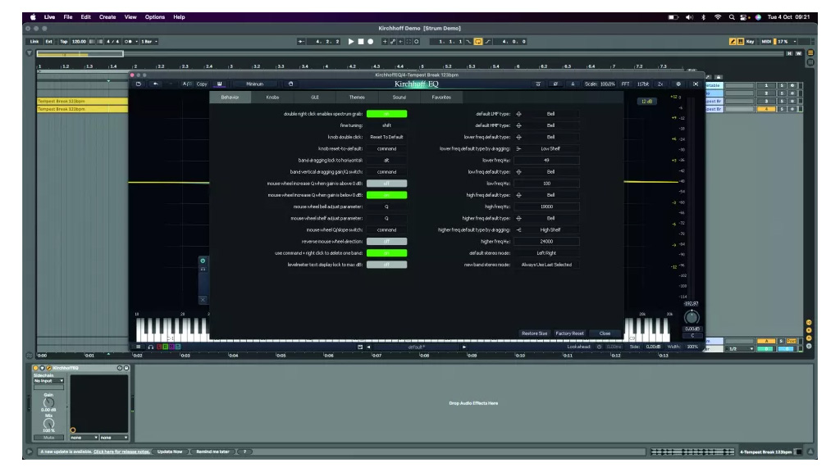Stop playback with the Stop button
Image resolution: width=840 pixels, height=472 pixels.
361,41
